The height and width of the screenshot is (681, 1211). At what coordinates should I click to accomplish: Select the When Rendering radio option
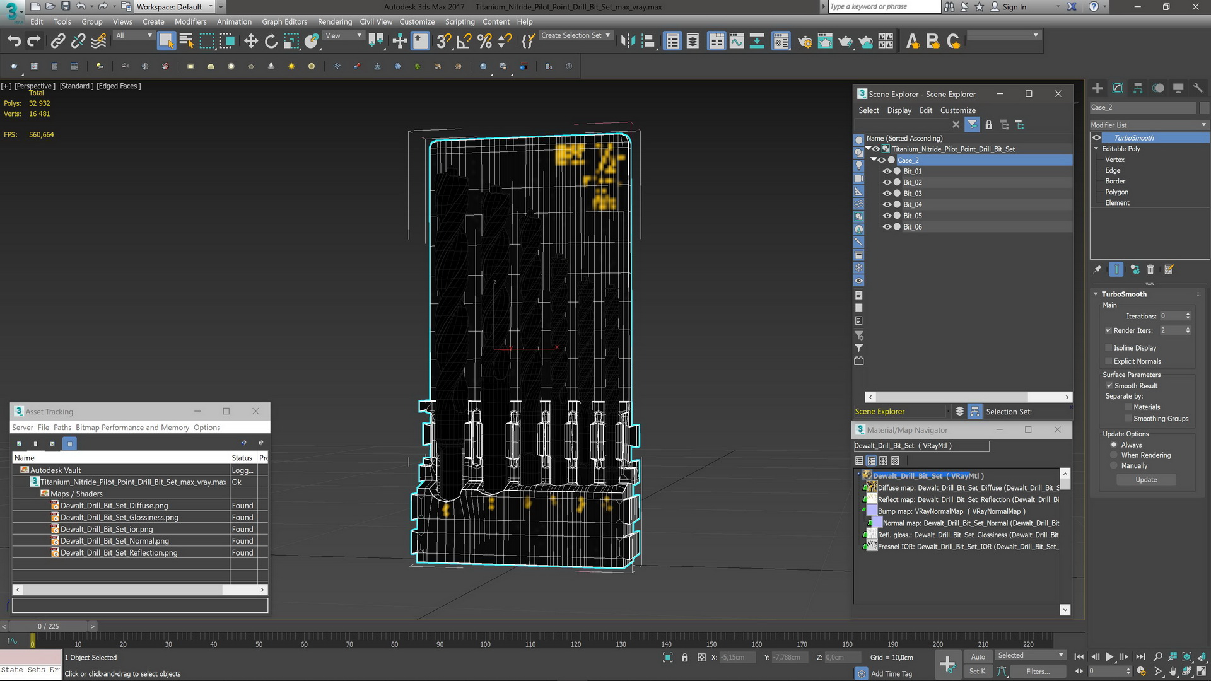tap(1114, 455)
